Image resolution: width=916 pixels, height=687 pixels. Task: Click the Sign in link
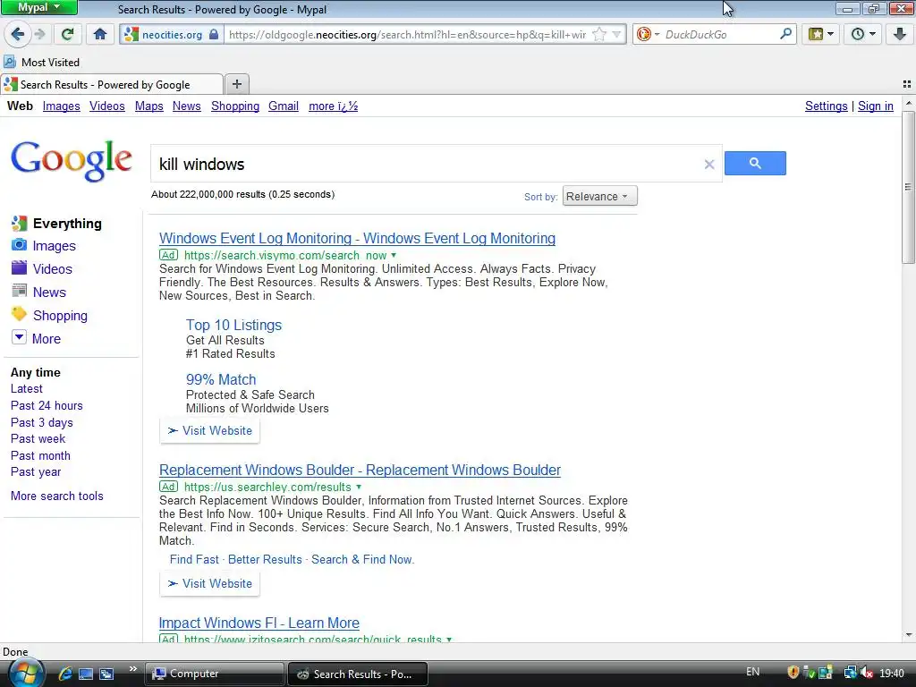[875, 106]
